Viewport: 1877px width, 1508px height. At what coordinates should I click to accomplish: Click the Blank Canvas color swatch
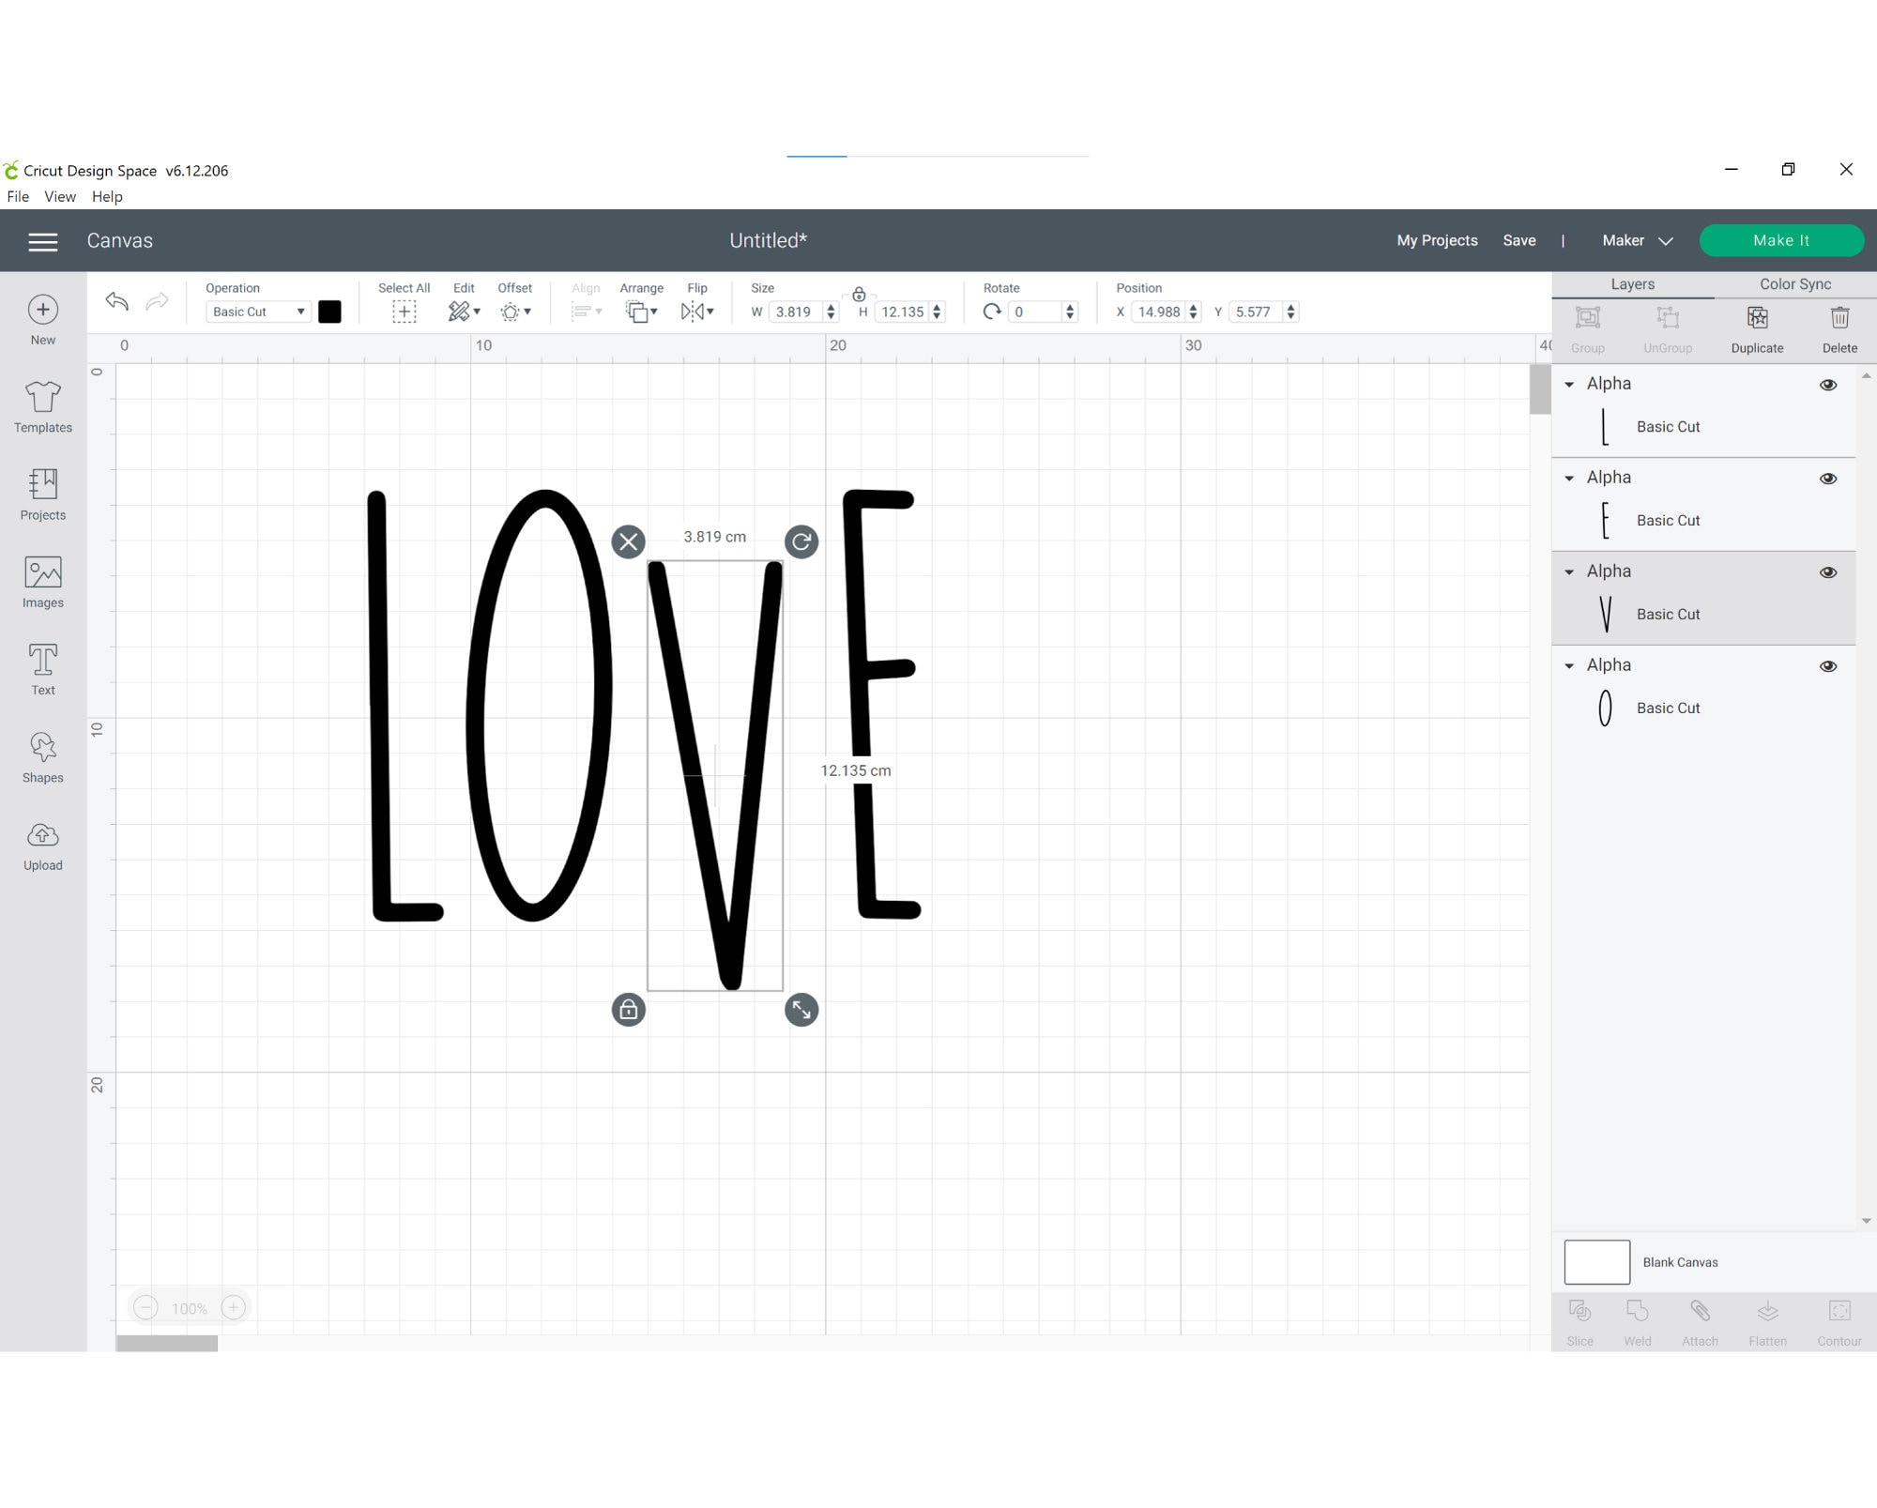point(1596,1262)
